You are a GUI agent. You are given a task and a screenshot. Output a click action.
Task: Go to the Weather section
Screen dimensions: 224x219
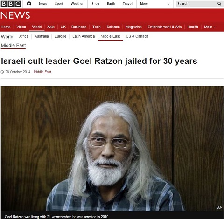point(77,4)
